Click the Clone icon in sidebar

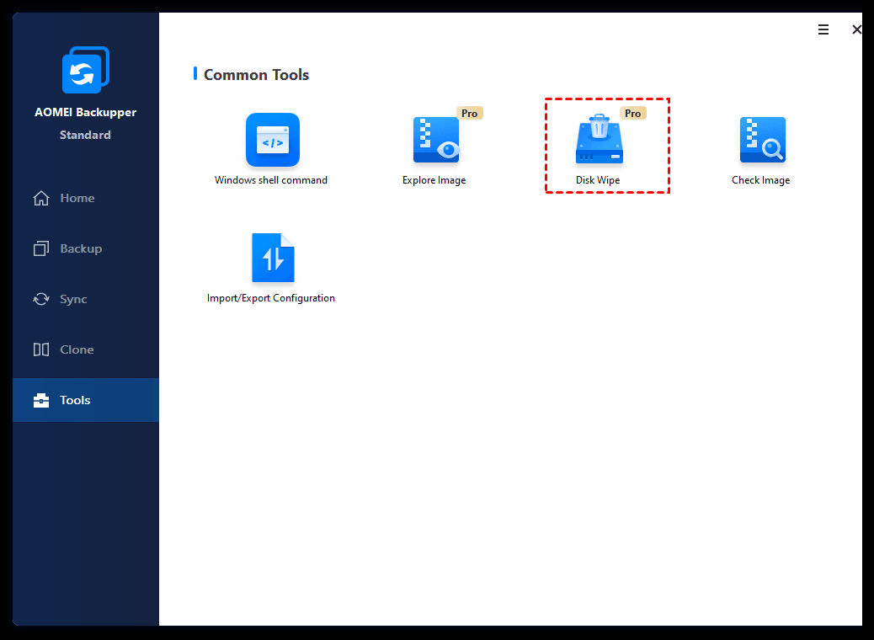(41, 349)
